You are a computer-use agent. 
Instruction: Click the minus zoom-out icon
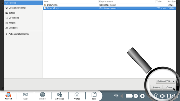[136, 96]
